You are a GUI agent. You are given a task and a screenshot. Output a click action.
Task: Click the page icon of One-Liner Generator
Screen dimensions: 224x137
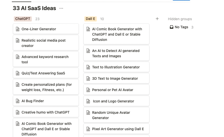pos(18,29)
